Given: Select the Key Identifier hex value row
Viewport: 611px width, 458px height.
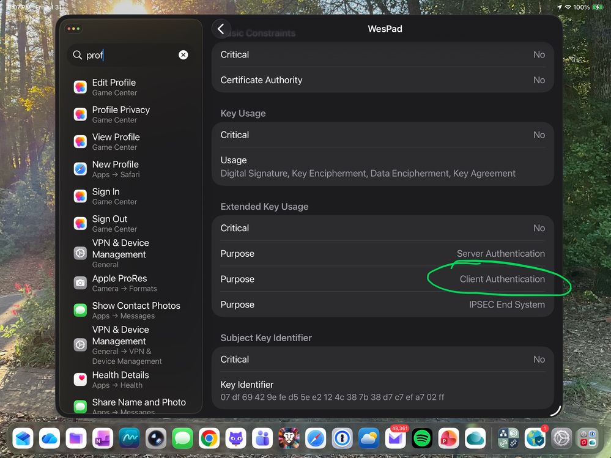Looking at the screenshot, I should click(383, 391).
